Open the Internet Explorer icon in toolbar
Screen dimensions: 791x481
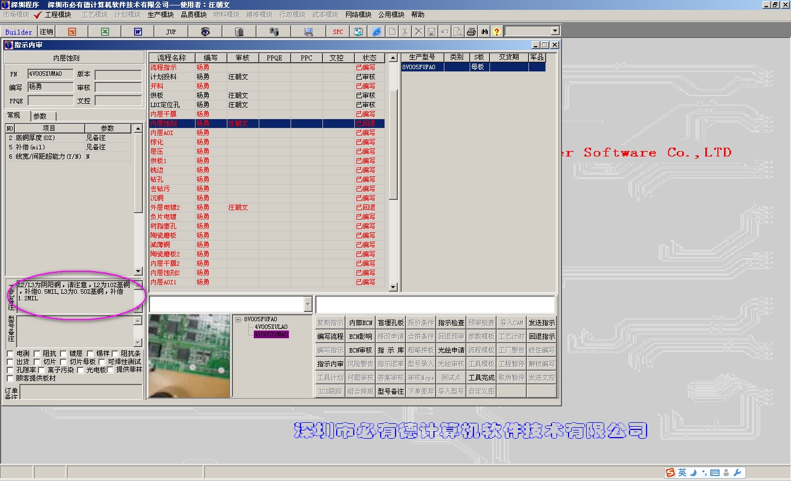[x=376, y=32]
